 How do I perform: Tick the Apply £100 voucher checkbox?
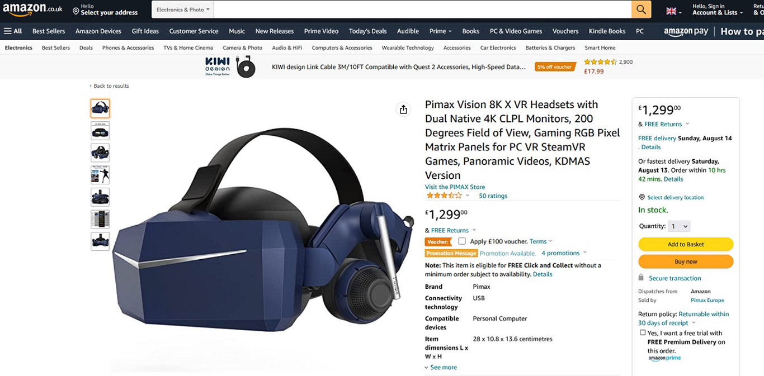462,241
